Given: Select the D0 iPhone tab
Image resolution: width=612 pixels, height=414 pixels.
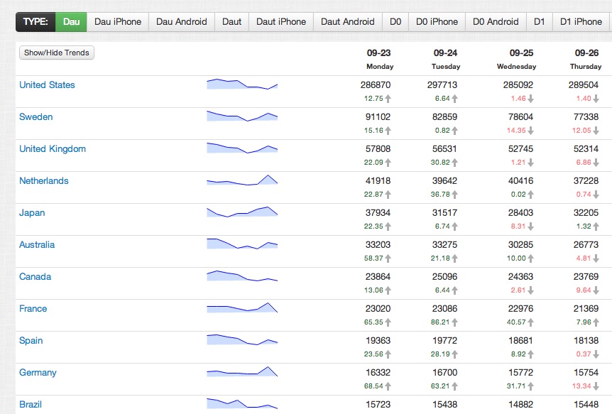Looking at the screenshot, I should coord(437,22).
